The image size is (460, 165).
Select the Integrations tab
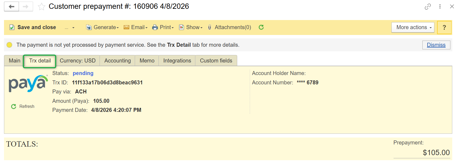coord(177,61)
